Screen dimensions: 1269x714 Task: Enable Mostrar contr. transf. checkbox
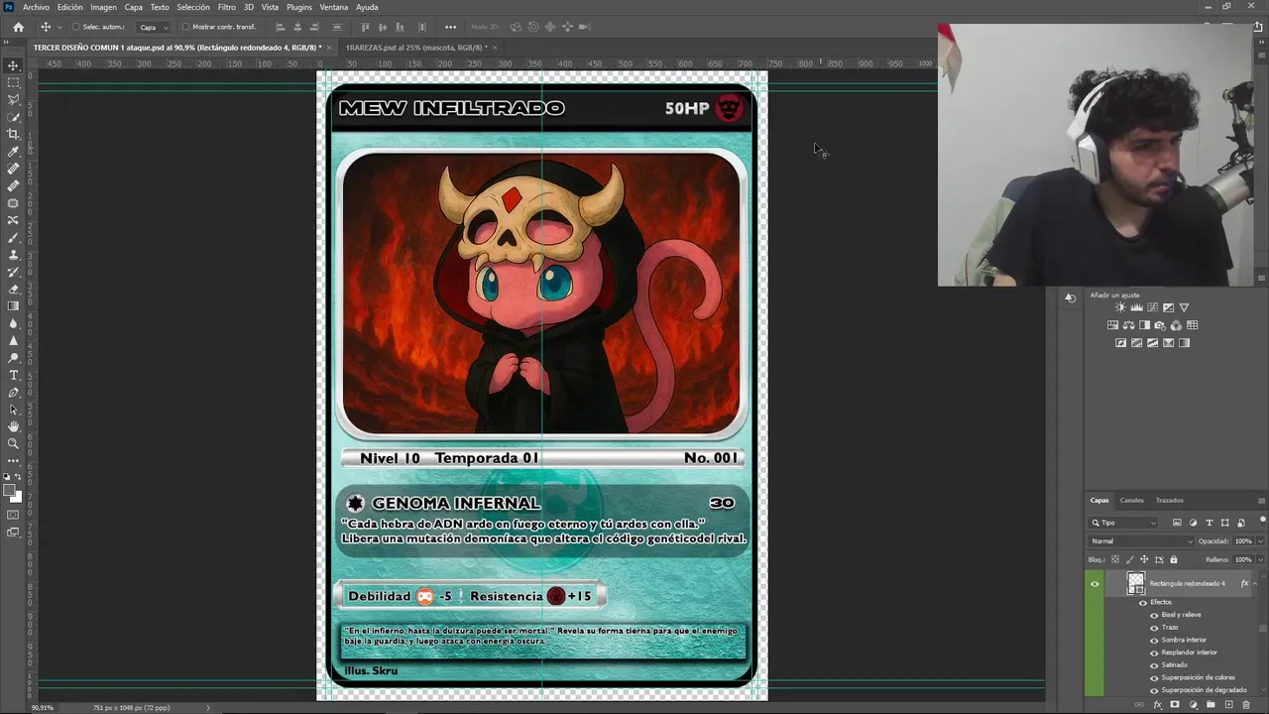pos(185,27)
